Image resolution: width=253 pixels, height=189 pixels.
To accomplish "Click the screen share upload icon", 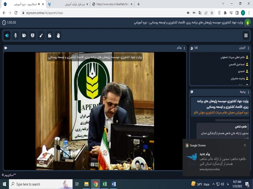I will pyautogui.click(x=33, y=36).
